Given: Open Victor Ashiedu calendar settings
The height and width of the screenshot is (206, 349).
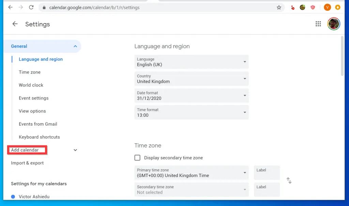Looking at the screenshot, I should point(34,196).
